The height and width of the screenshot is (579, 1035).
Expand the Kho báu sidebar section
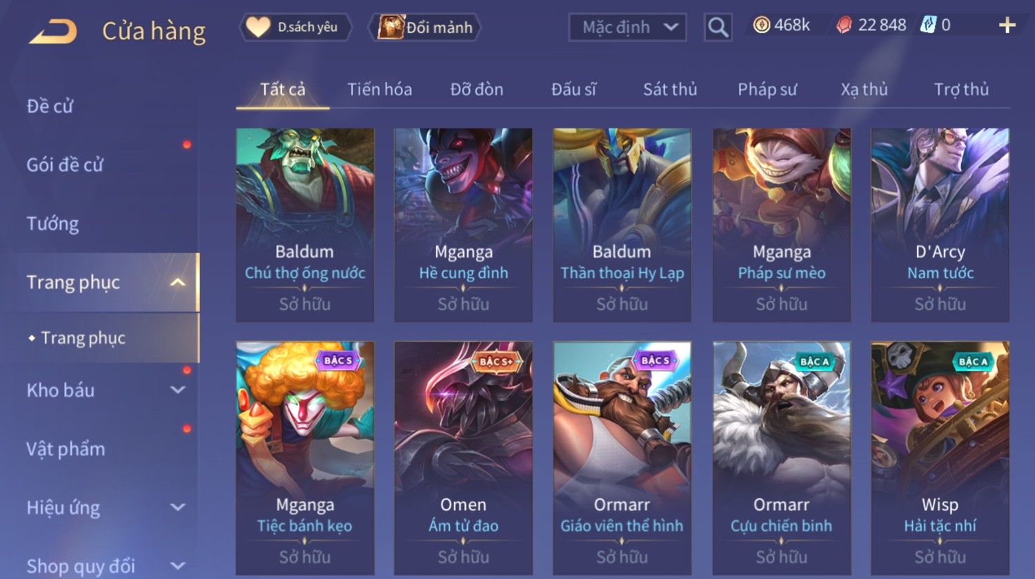click(x=177, y=390)
